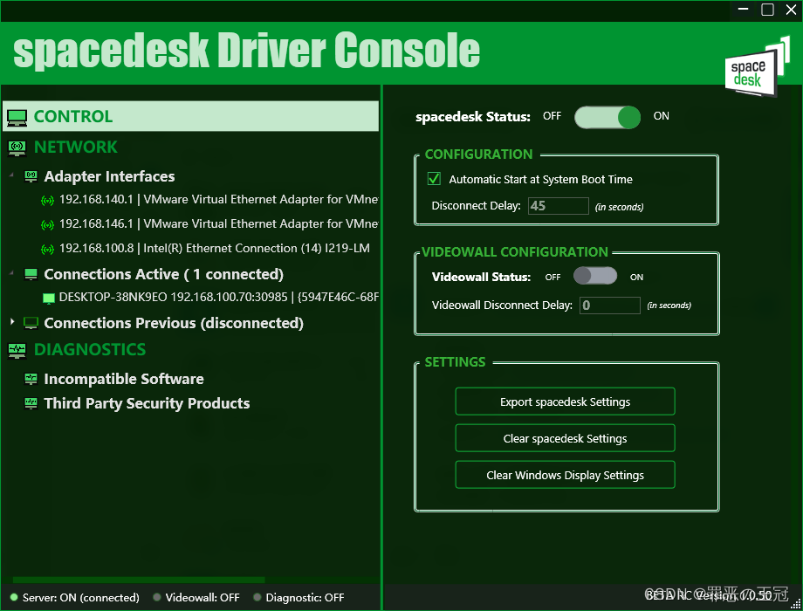Click the ON label beside Videowall Status
The width and height of the screenshot is (803, 611).
636,277
